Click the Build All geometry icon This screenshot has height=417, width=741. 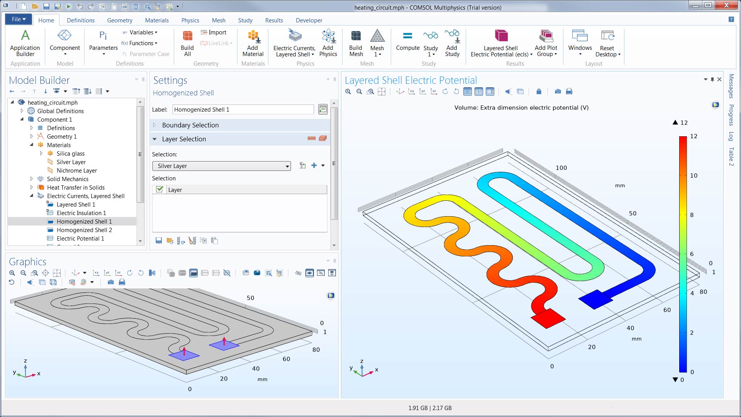point(187,43)
